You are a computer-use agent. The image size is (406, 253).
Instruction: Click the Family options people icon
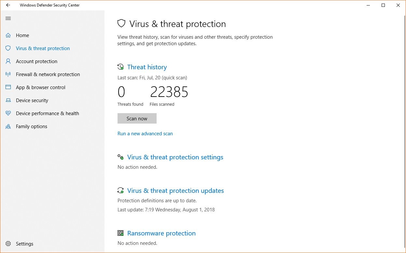click(8, 126)
